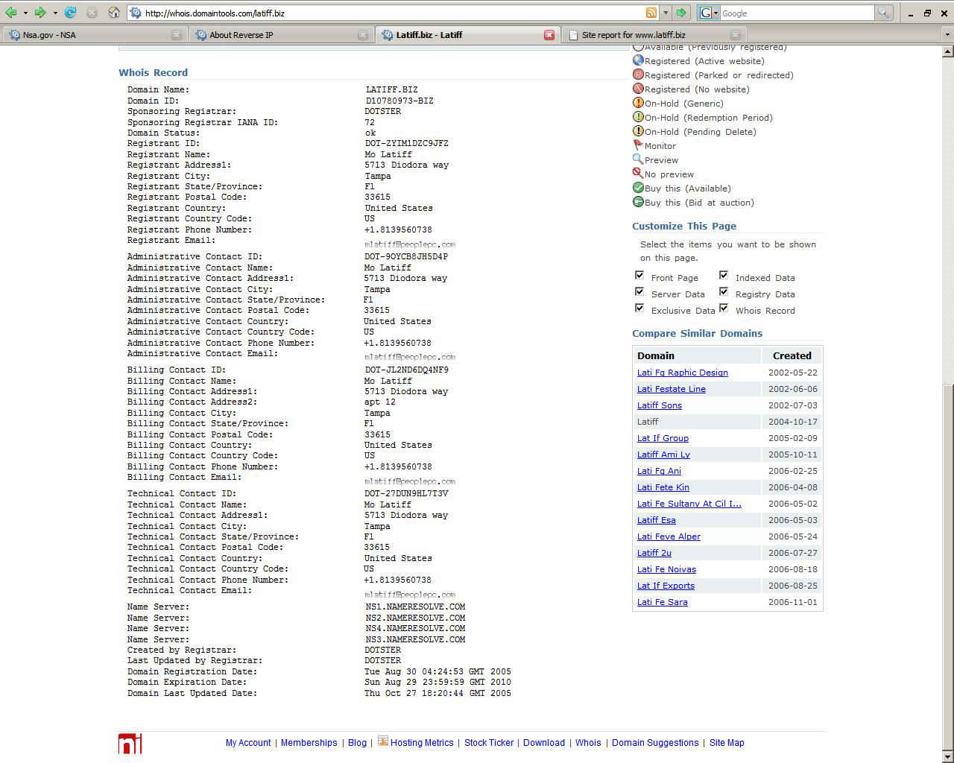Click the Monitor flag icon
Viewport: 954px width, 763px height.
(638, 145)
